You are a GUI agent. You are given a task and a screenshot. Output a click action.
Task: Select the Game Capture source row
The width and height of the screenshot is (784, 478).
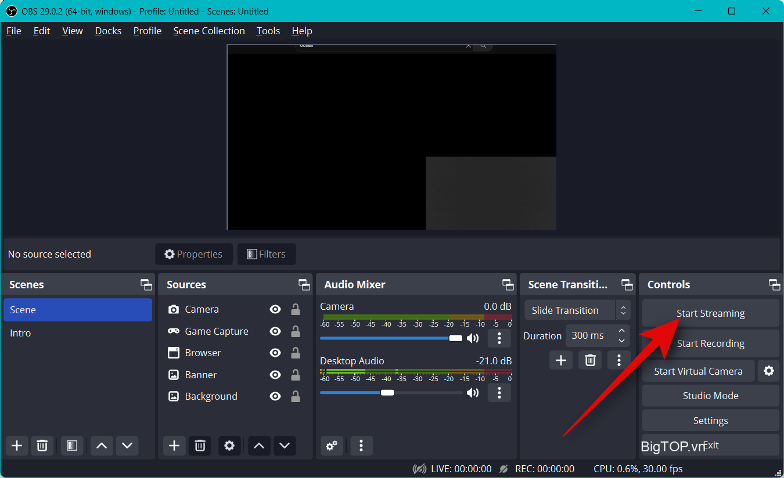pyautogui.click(x=235, y=331)
